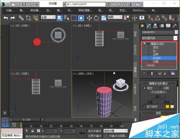Select the 模型 radio button
The width and height of the screenshot is (180, 139).
tap(144, 88)
